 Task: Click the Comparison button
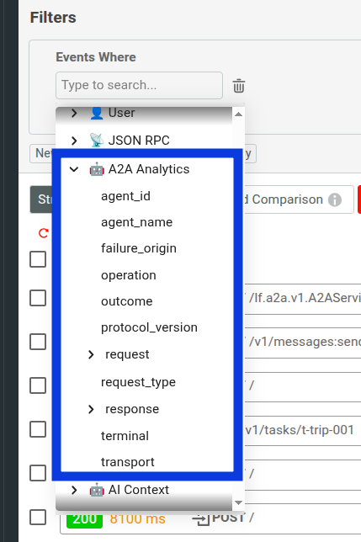[300, 199]
